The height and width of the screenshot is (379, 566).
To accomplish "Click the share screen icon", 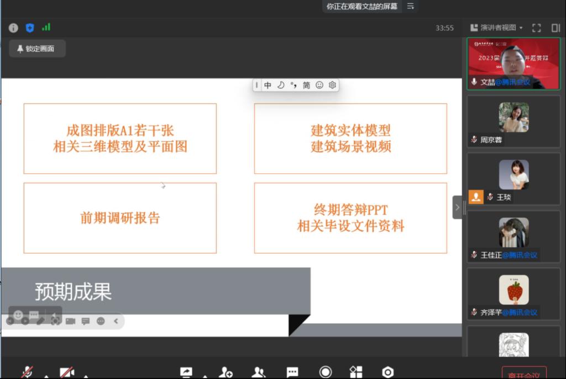I will (x=186, y=372).
